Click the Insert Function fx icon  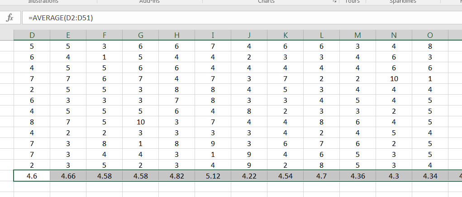[10, 18]
